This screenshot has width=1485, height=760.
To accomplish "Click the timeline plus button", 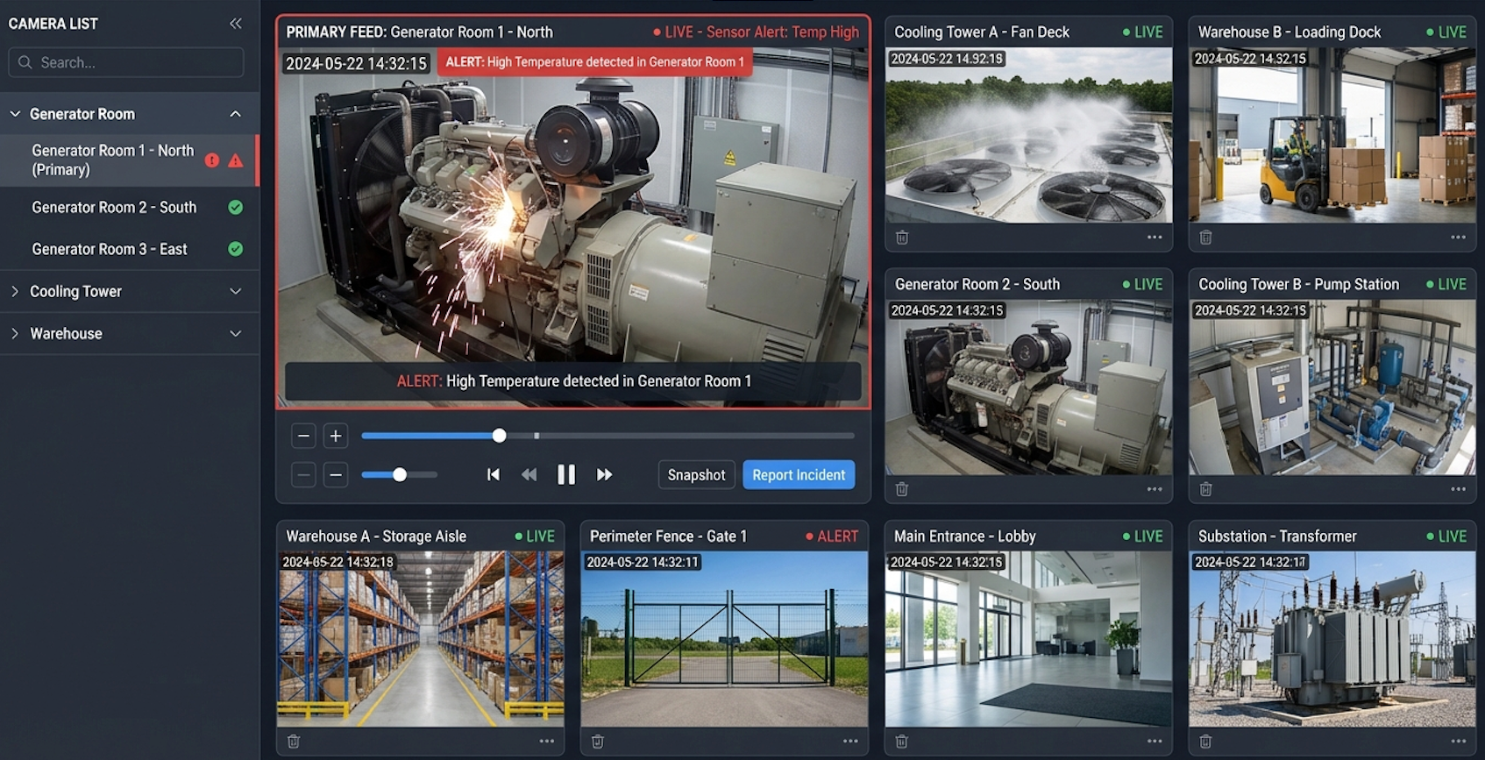I will click(335, 436).
